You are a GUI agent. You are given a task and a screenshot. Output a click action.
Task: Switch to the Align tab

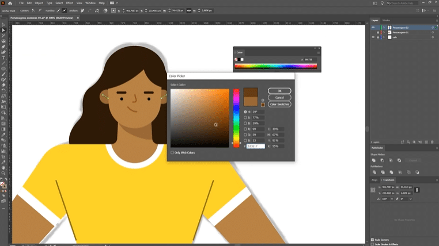tap(374, 180)
